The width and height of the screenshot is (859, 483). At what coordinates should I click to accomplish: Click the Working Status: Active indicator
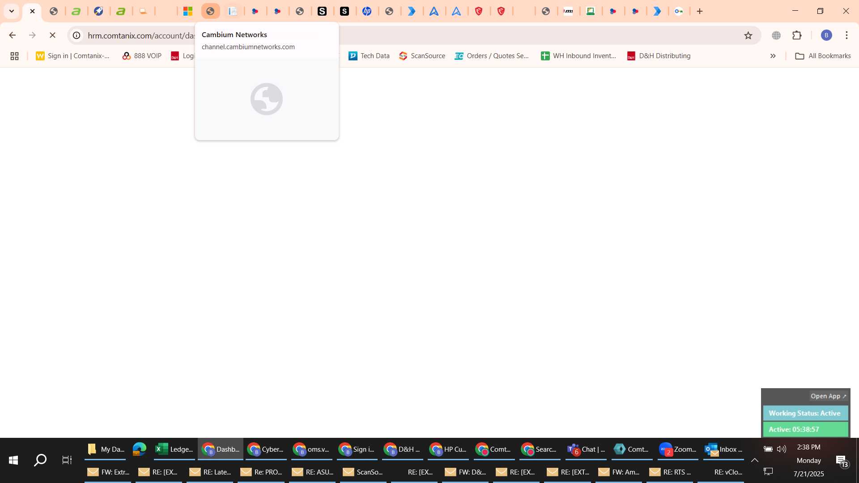[x=805, y=413]
